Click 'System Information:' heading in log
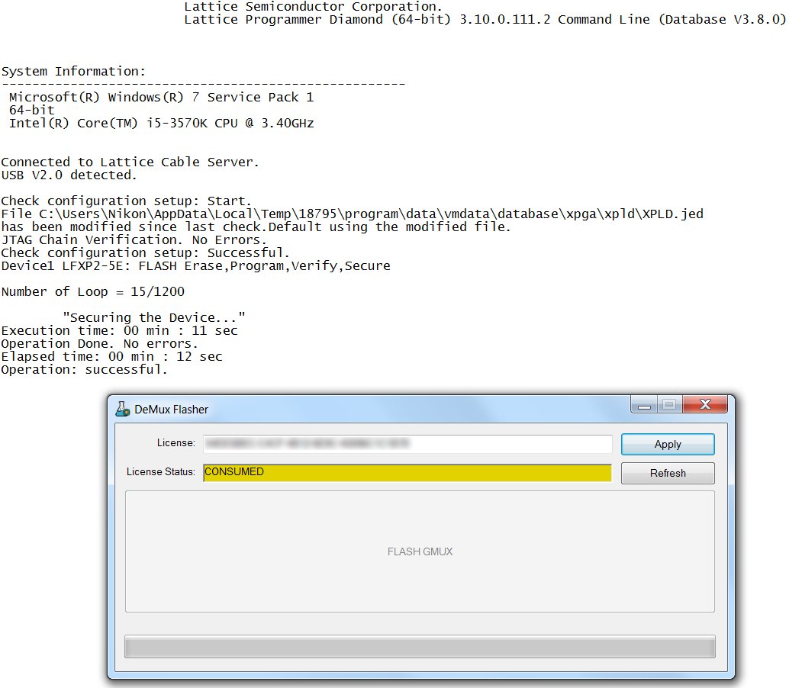 [x=73, y=72]
